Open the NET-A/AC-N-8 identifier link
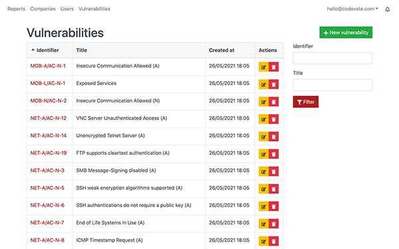This screenshot has width=399, height=249. pyautogui.click(x=47, y=240)
